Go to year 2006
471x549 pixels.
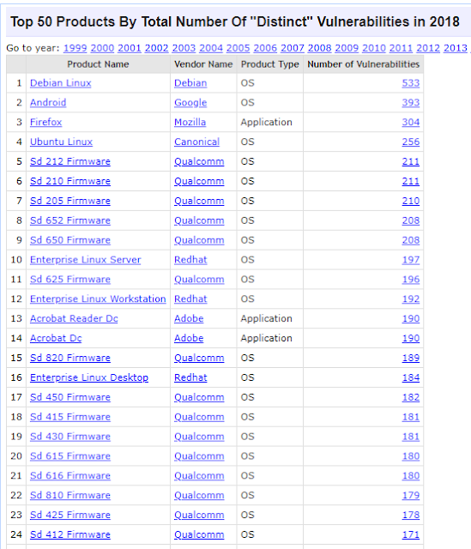point(265,48)
